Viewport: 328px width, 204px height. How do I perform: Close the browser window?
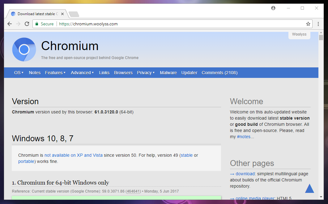coord(317,8)
